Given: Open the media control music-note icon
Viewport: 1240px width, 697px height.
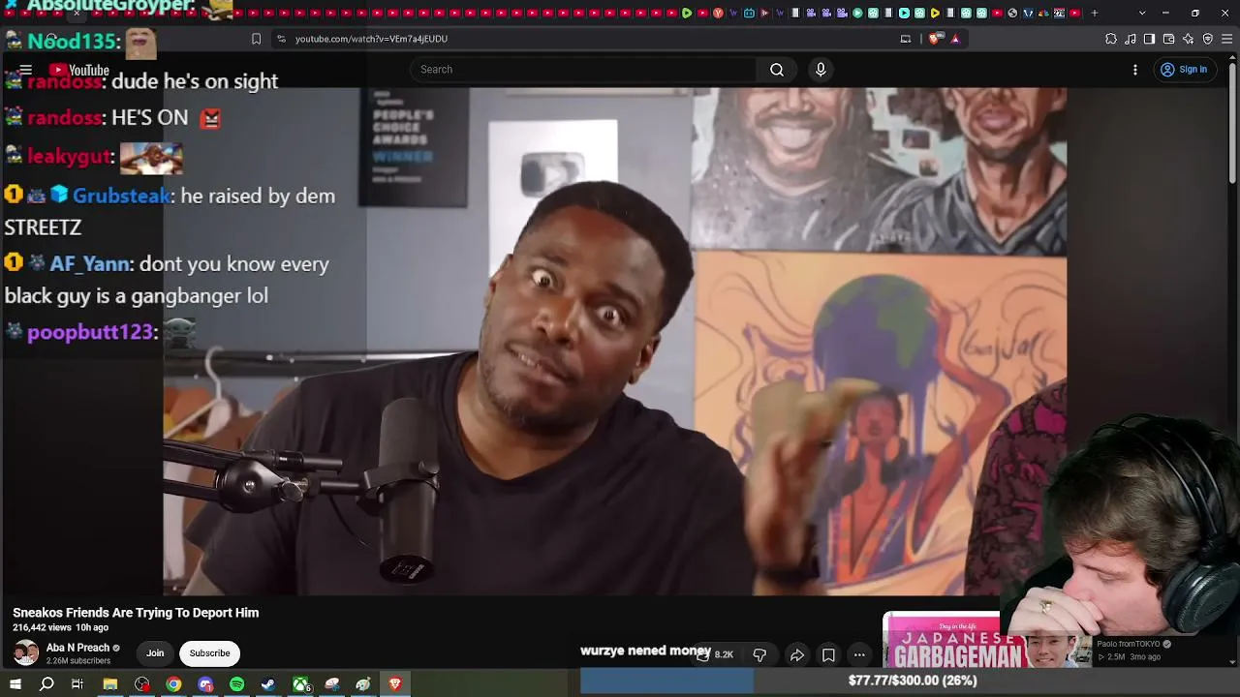Looking at the screenshot, I should 1131,39.
